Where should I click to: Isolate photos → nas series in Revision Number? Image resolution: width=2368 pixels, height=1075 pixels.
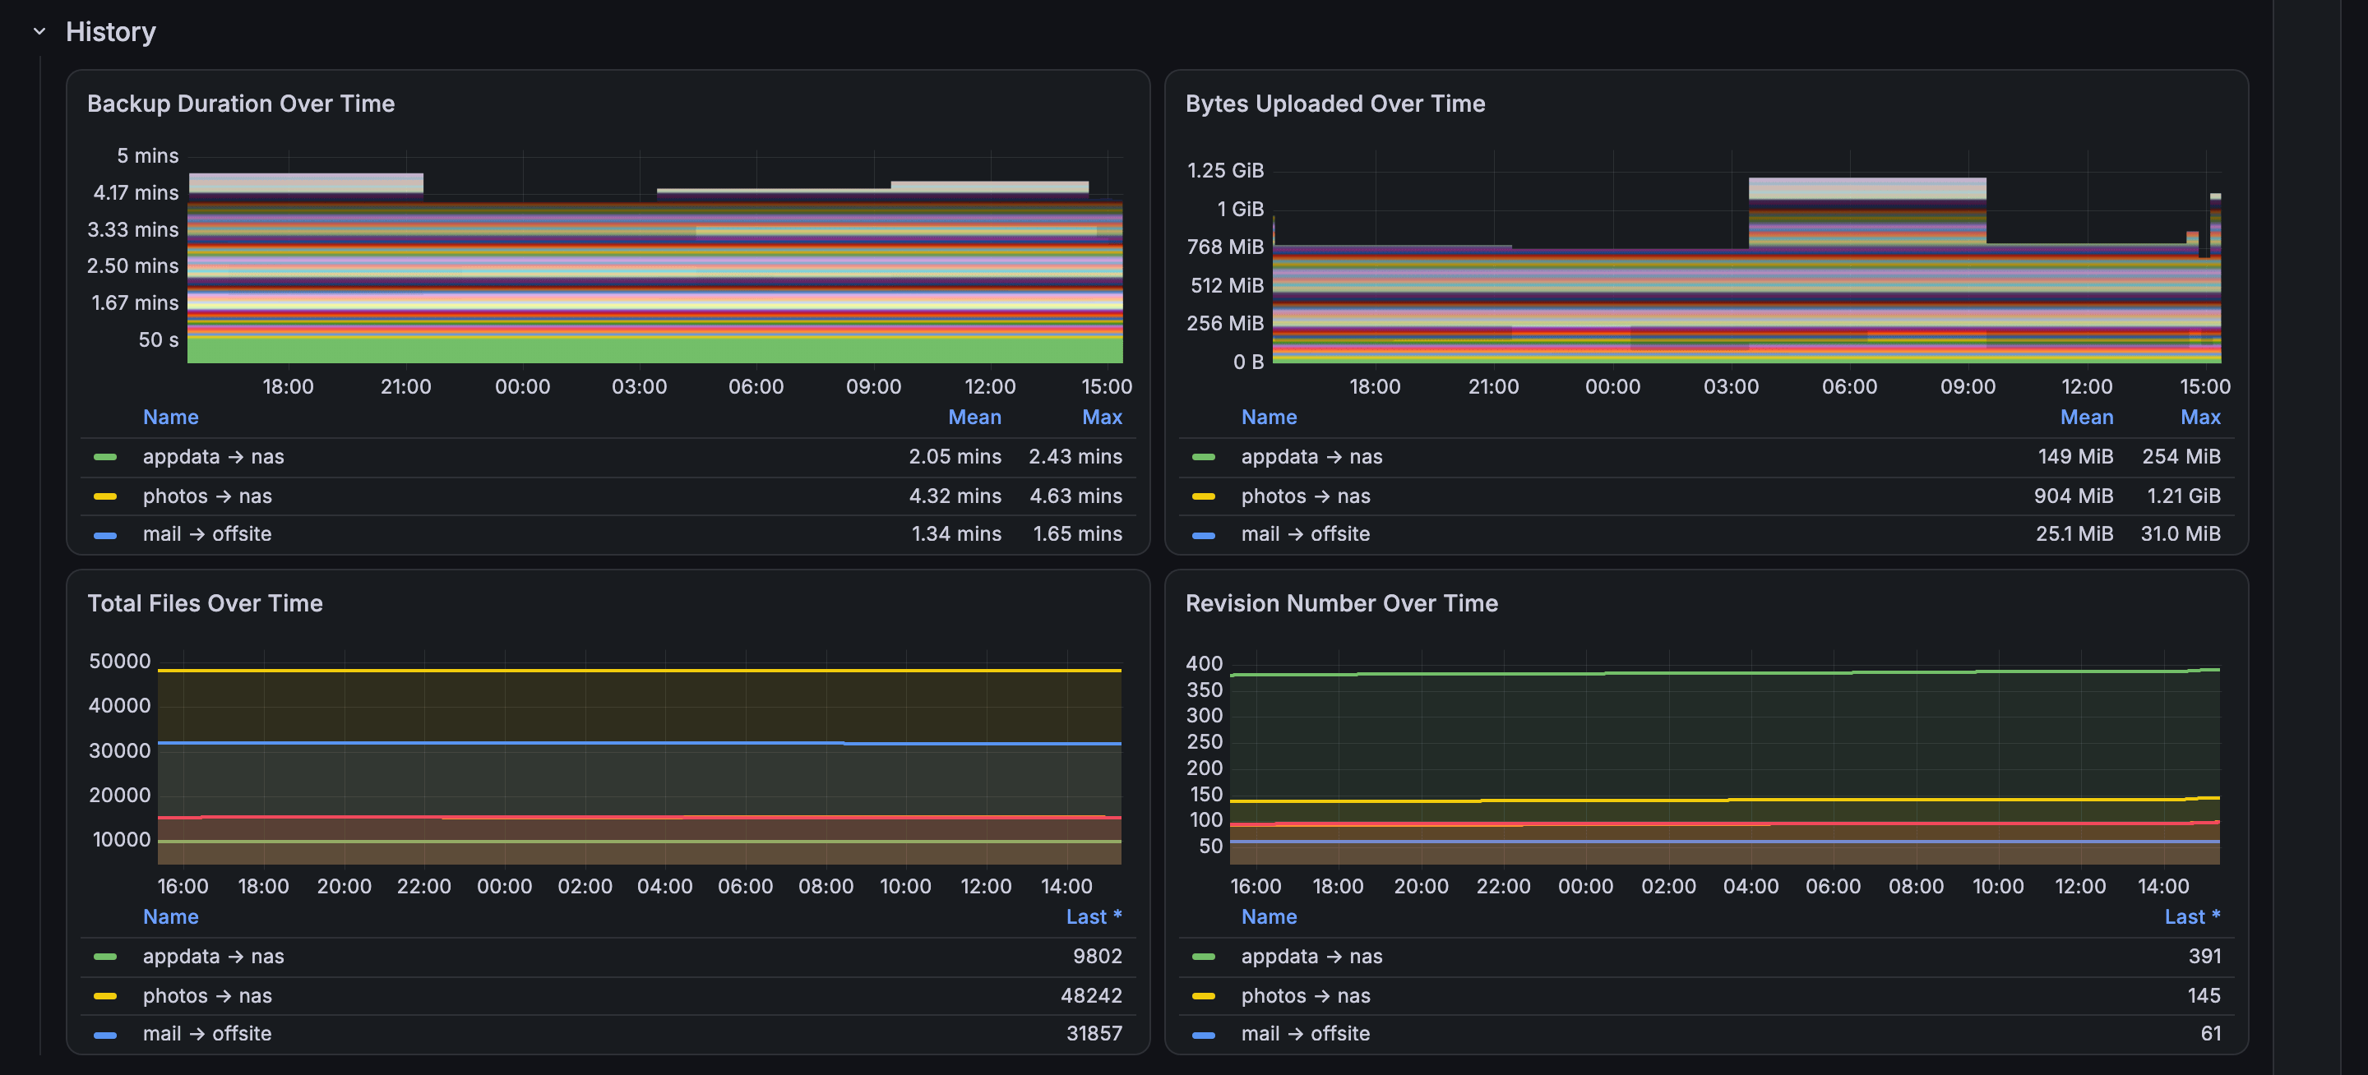coord(1306,996)
